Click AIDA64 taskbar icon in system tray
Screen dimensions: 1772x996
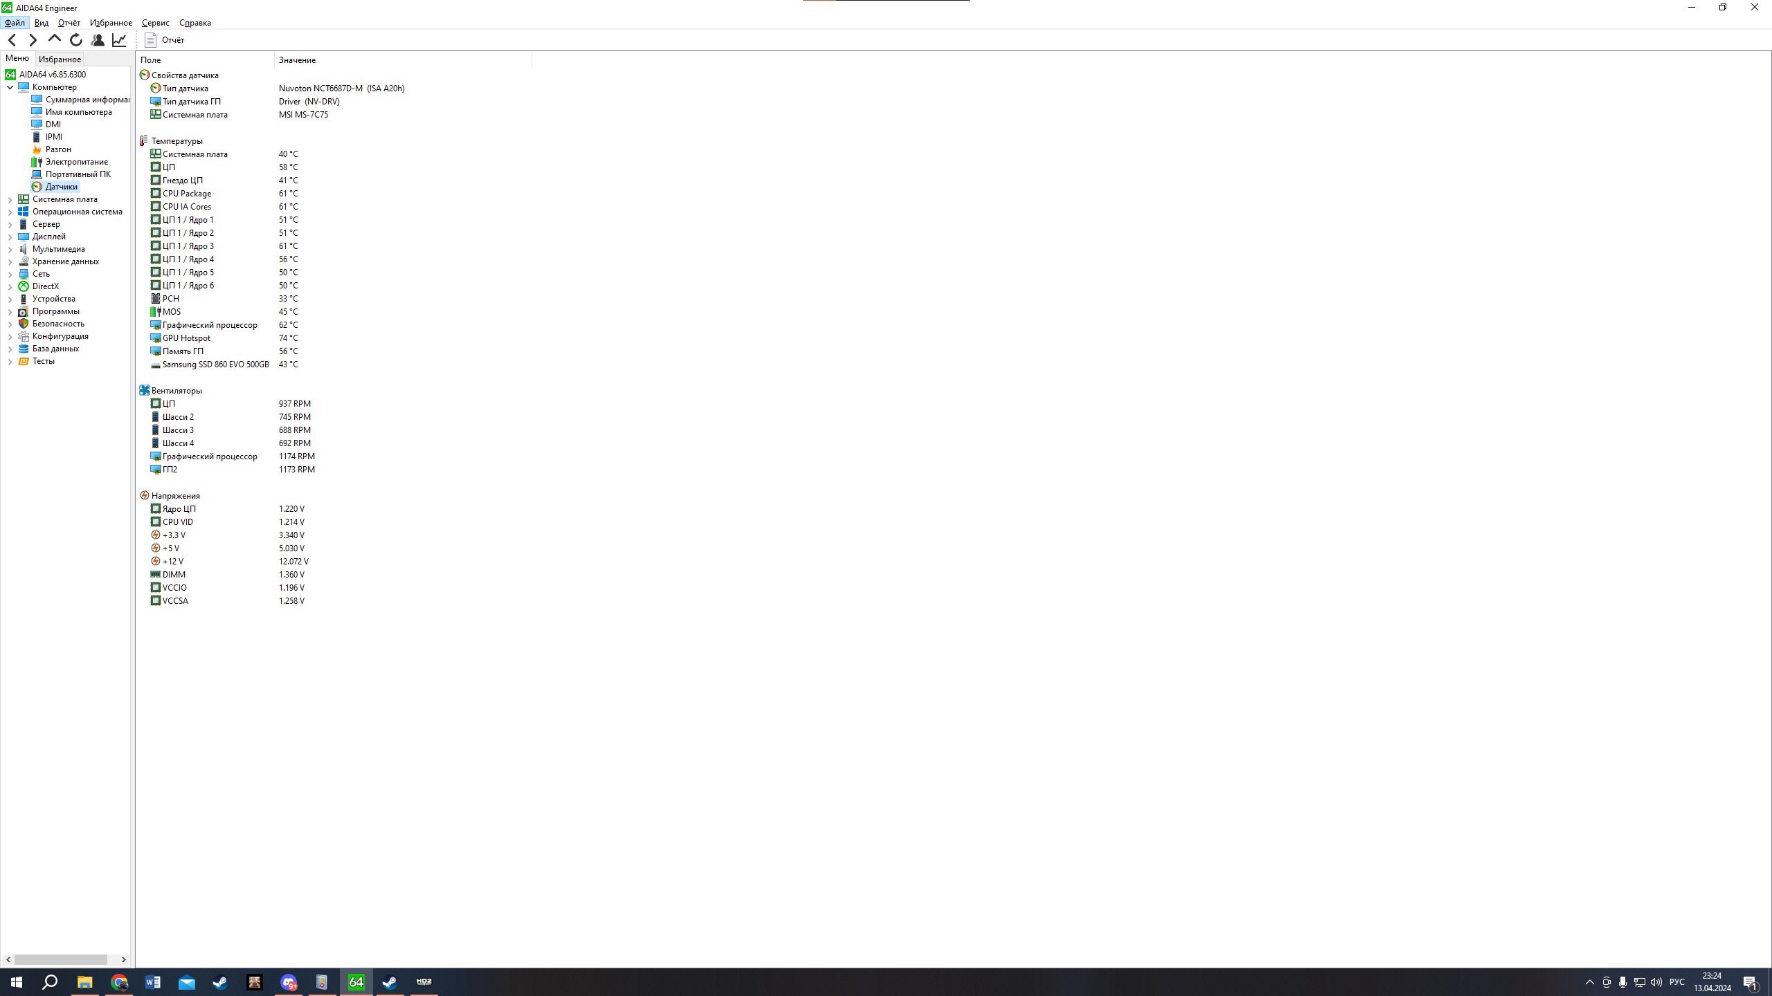(x=355, y=981)
